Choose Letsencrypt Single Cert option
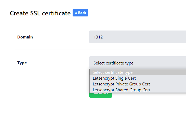The height and width of the screenshot is (117, 186). [114, 78]
